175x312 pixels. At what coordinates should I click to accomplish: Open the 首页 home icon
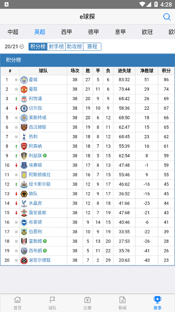click(17, 299)
